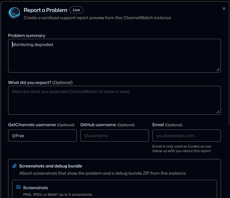This screenshot has height=198, width=230.
Task: Click the dialog's vertical scrollbar
Action: coord(229,63)
